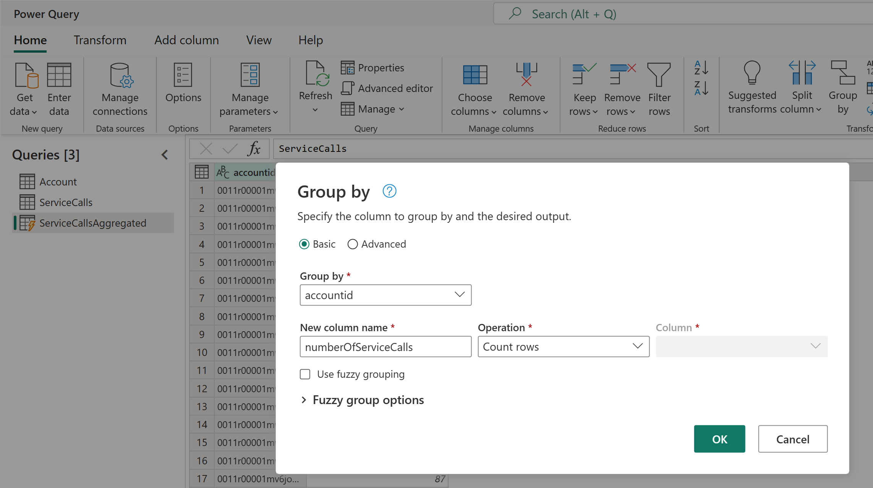Click Sort ascending A-Z icon

[x=701, y=68]
